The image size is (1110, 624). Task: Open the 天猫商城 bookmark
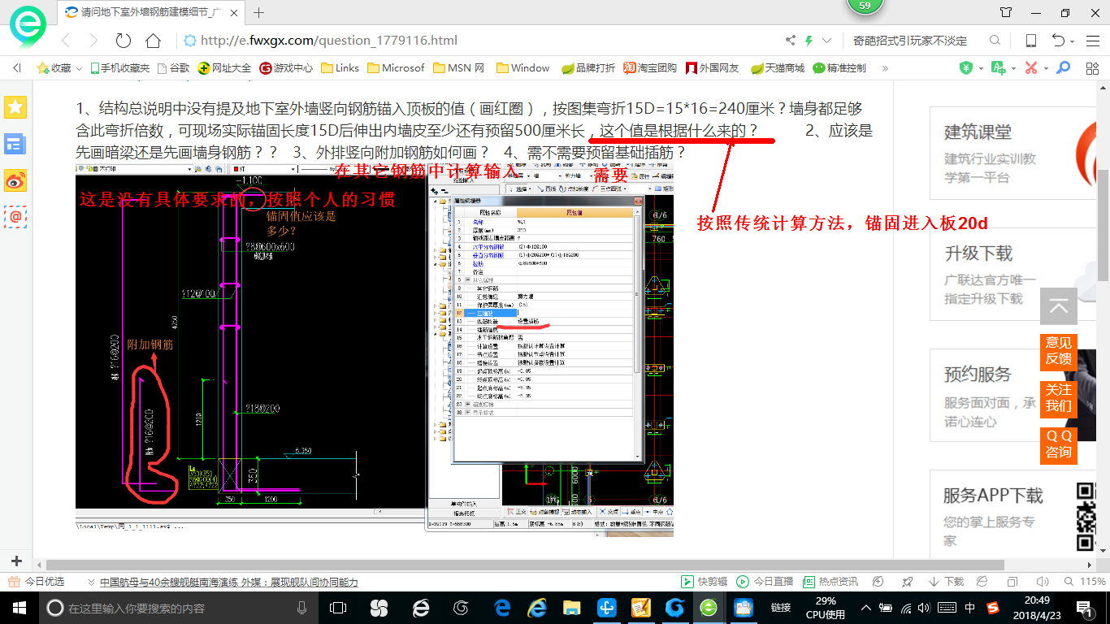pyautogui.click(x=778, y=68)
